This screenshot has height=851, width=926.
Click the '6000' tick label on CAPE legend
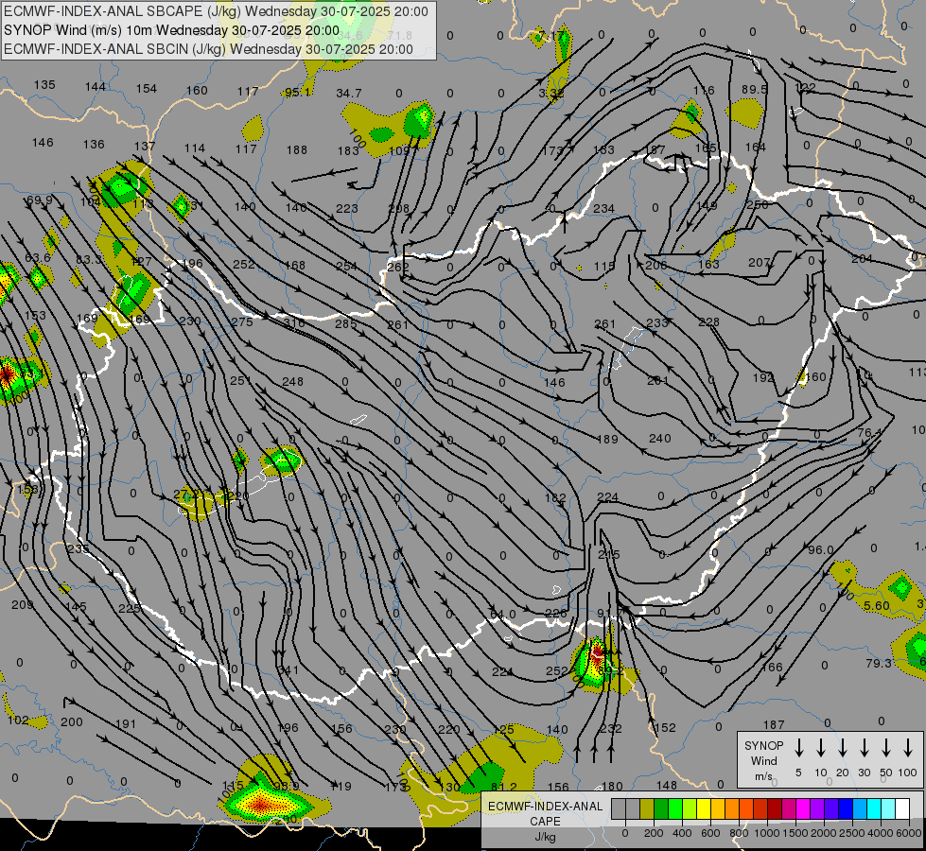pyautogui.click(x=908, y=833)
